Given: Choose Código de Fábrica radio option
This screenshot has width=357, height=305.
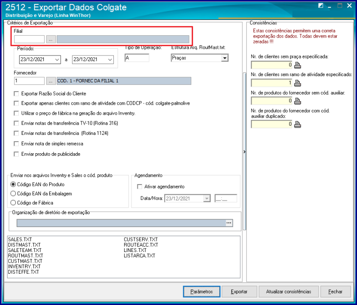Looking at the screenshot, I should [x=13, y=203].
